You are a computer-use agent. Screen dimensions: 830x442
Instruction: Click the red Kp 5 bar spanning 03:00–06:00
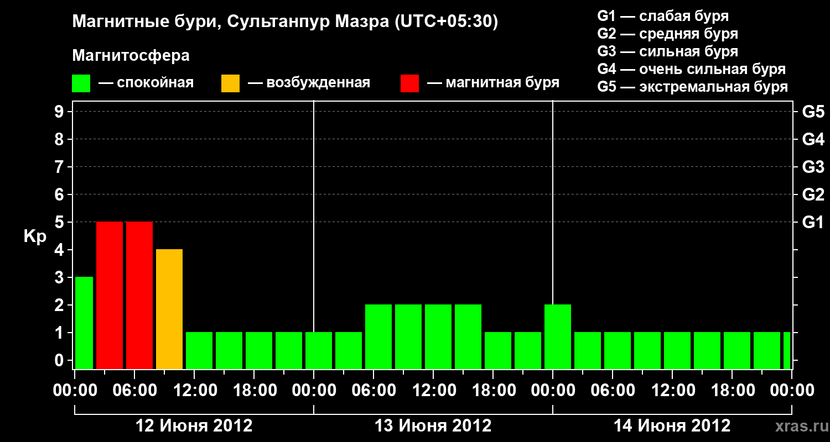click(x=110, y=295)
